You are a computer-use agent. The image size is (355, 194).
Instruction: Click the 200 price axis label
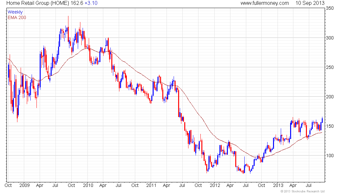330,97
